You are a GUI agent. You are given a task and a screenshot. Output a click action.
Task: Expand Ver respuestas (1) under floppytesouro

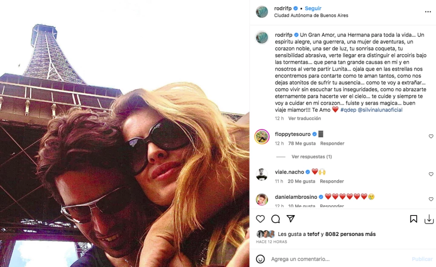[x=311, y=157]
